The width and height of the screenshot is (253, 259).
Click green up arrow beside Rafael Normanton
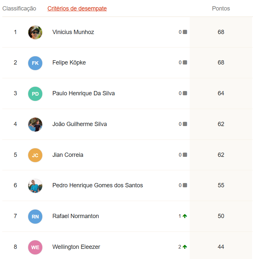click(x=185, y=216)
